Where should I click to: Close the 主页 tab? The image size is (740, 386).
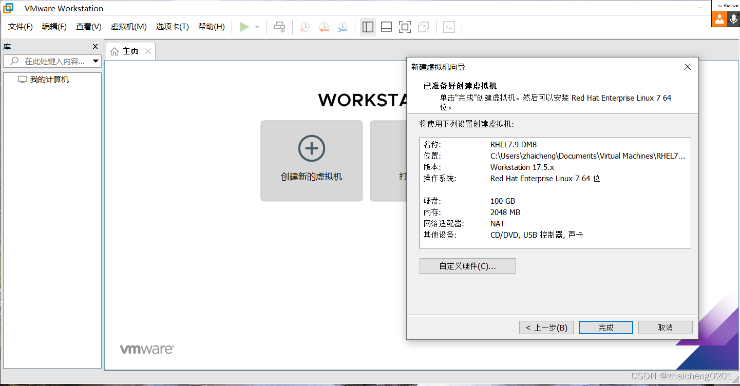148,51
